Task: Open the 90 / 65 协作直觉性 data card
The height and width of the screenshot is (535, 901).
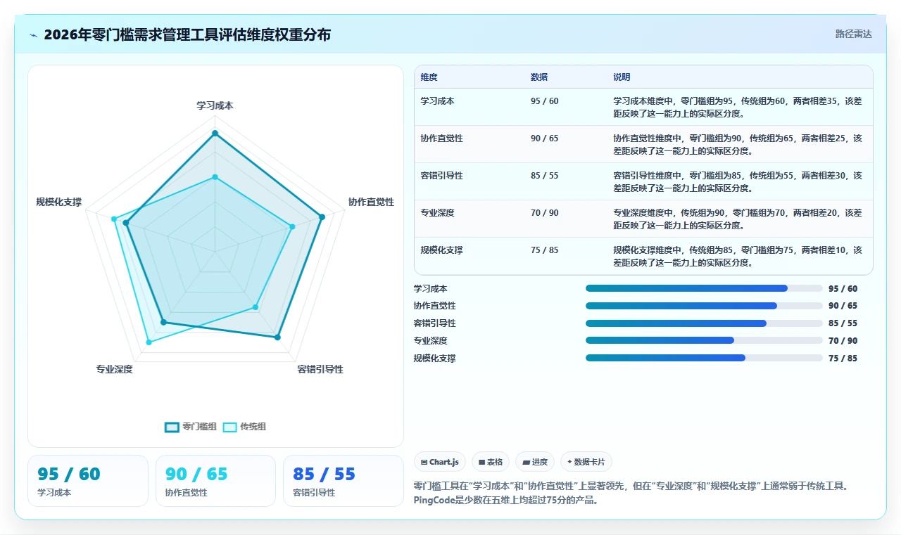Action: click(215, 481)
